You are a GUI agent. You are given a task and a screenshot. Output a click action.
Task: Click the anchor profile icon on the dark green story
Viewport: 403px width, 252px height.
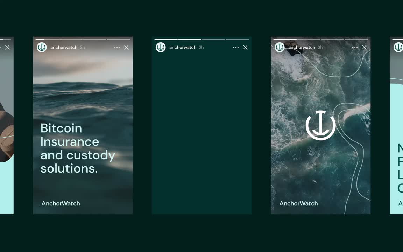[x=161, y=47]
